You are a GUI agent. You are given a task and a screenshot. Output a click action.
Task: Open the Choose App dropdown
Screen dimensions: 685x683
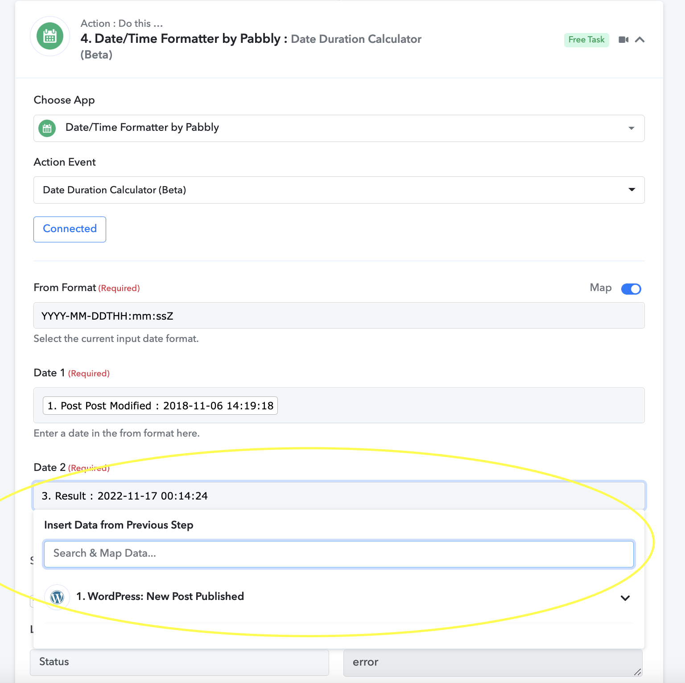339,128
